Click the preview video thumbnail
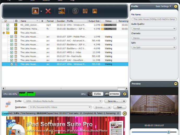 pos(154,105)
